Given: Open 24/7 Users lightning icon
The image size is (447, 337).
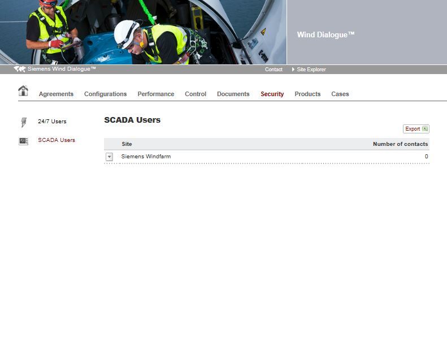Looking at the screenshot, I should click(24, 122).
